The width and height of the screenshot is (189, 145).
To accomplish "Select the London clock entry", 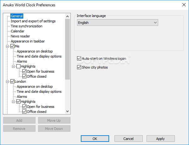I will (20, 81).
